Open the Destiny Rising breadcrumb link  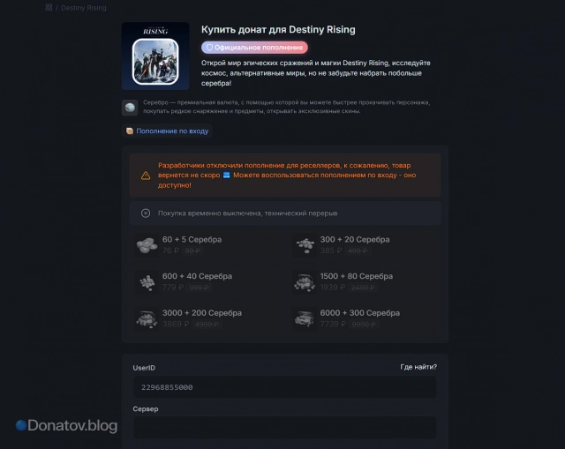pos(84,8)
